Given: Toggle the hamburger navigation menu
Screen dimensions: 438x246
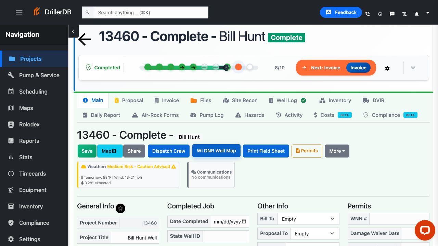Looking at the screenshot, I should (x=19, y=12).
